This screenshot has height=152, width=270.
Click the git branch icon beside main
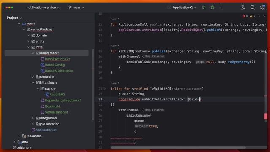[x=70, y=8]
